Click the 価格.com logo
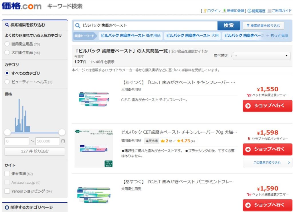Viewport: 293px width, 212px height. click(21, 6)
